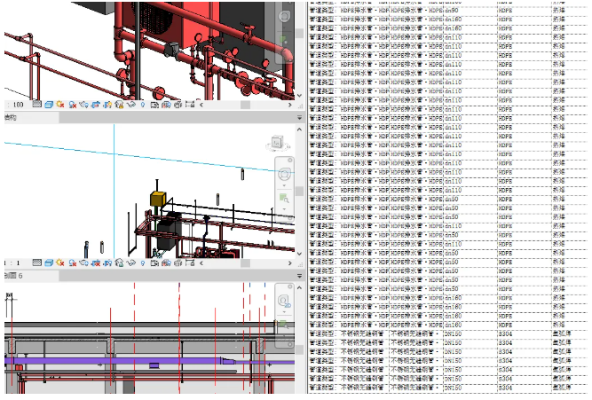Select the 结构 view title tab

(31, 118)
